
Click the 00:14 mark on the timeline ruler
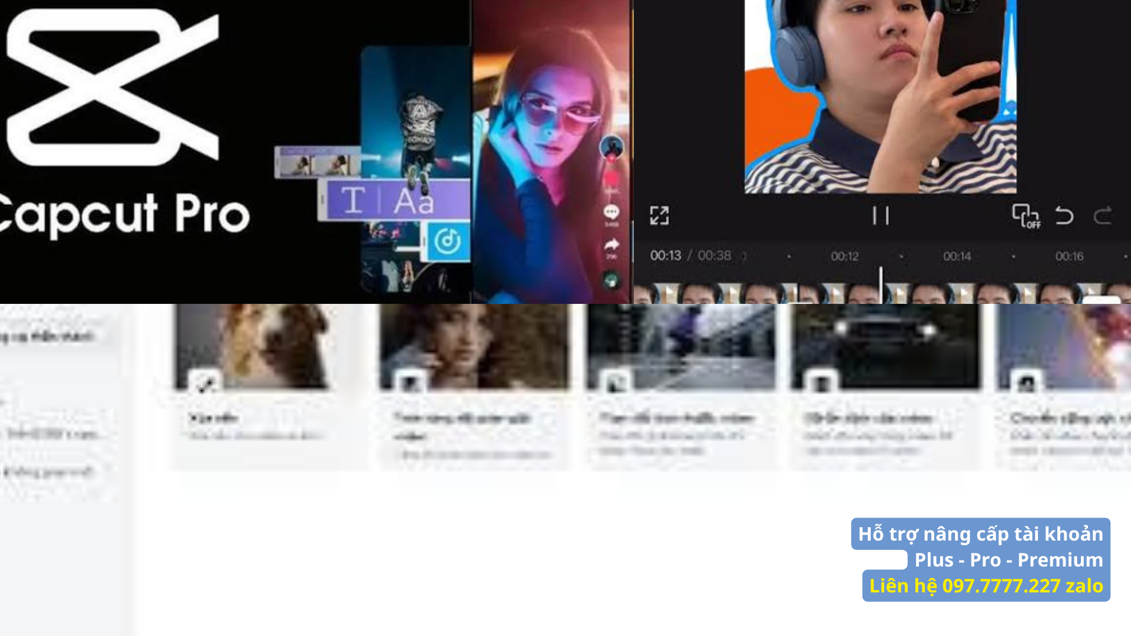coord(957,256)
